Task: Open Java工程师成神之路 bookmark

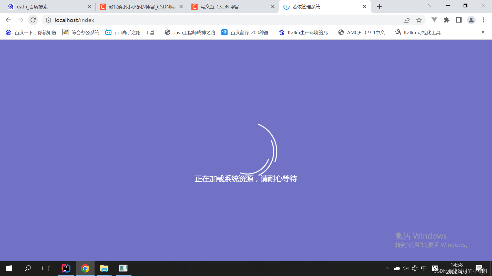Action: click(x=190, y=32)
